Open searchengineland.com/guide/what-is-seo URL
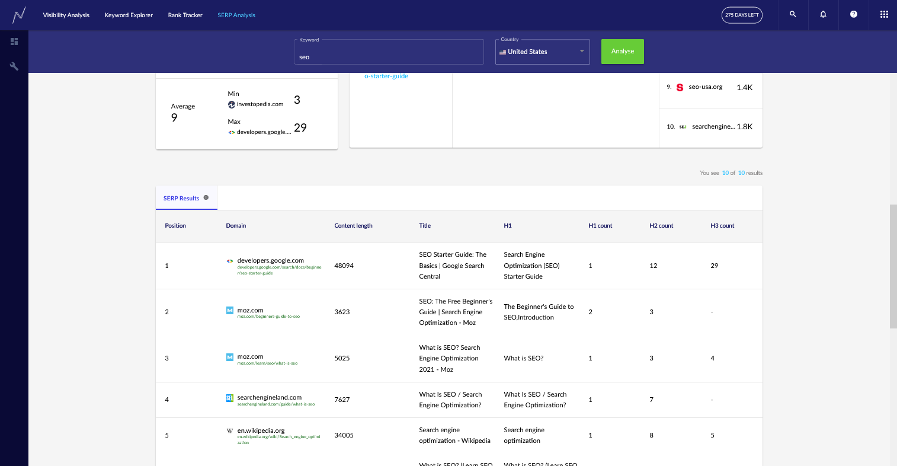The height and width of the screenshot is (466, 897). [276, 404]
